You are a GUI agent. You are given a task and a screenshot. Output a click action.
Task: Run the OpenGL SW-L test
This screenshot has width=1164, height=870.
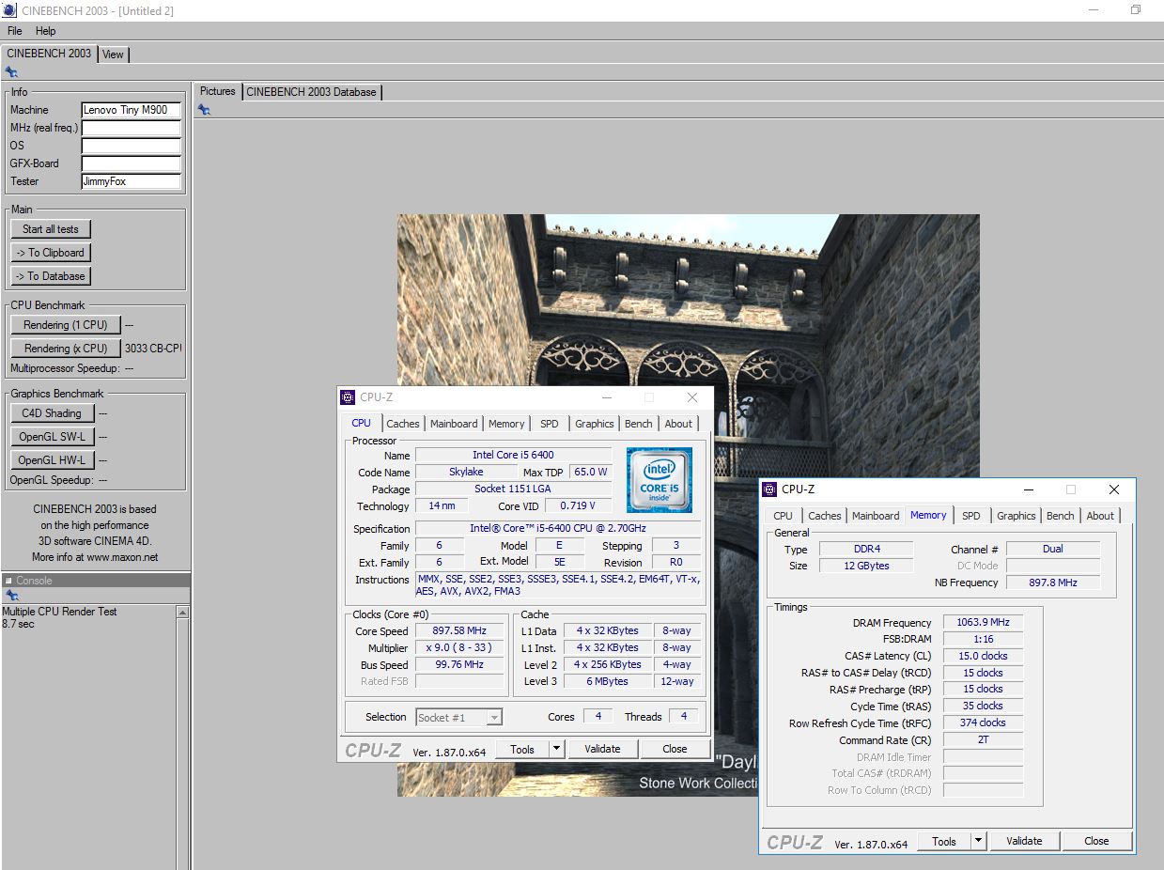point(52,437)
